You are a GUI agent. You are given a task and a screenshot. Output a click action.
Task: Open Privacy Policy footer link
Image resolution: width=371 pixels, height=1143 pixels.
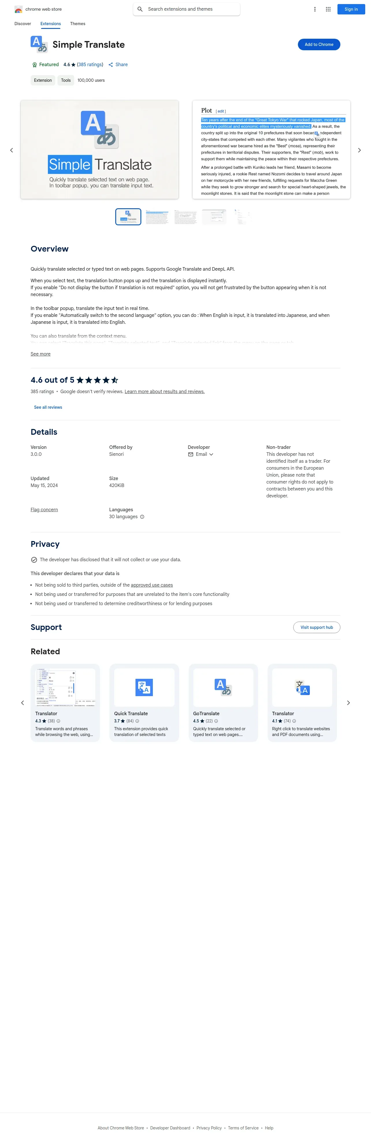209,1128
